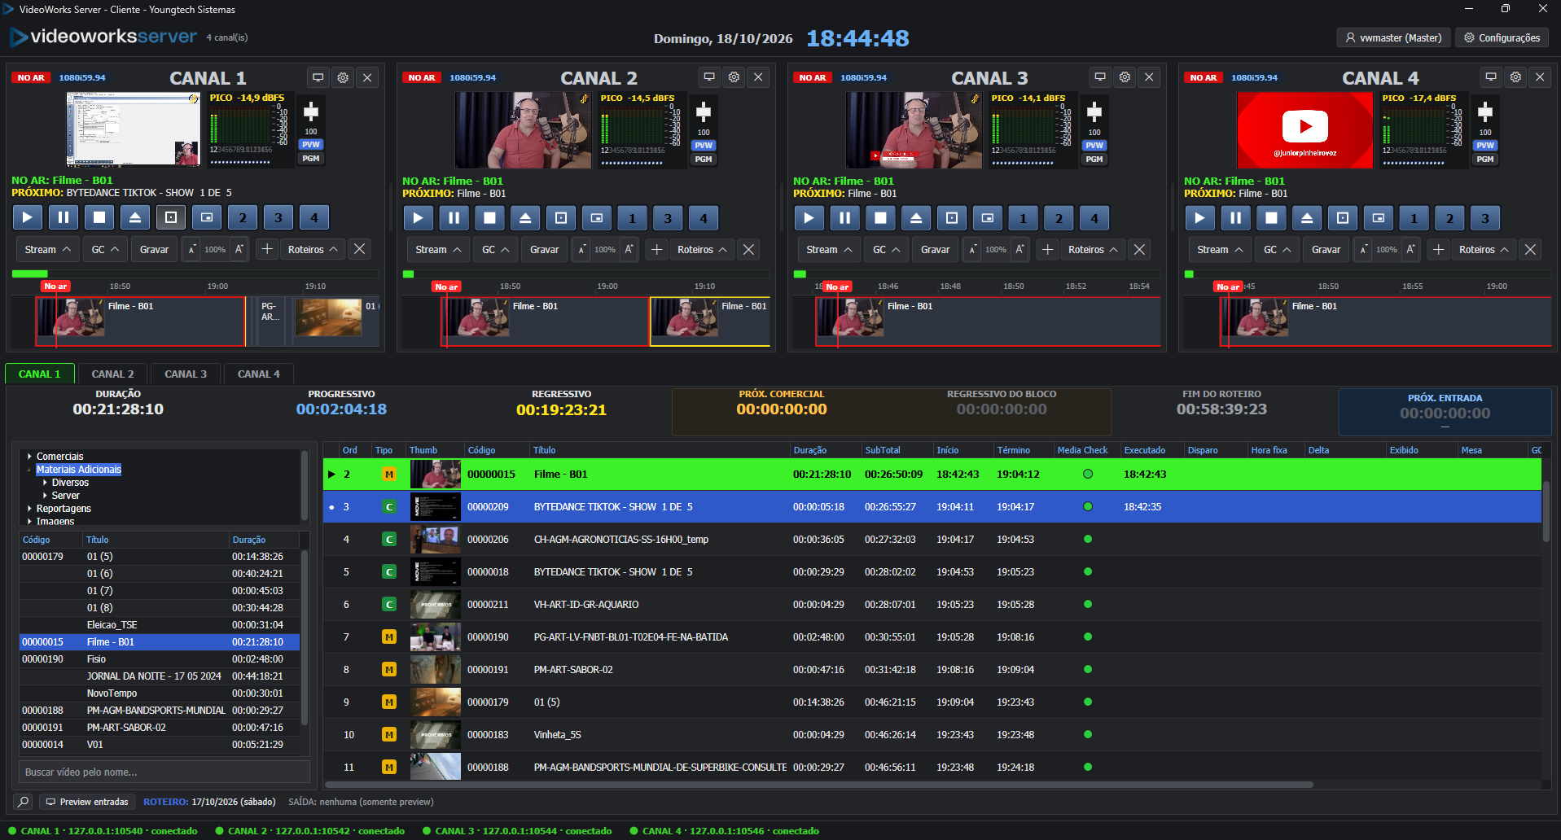Adjust the Canal 1 audio volume fader

click(x=311, y=112)
